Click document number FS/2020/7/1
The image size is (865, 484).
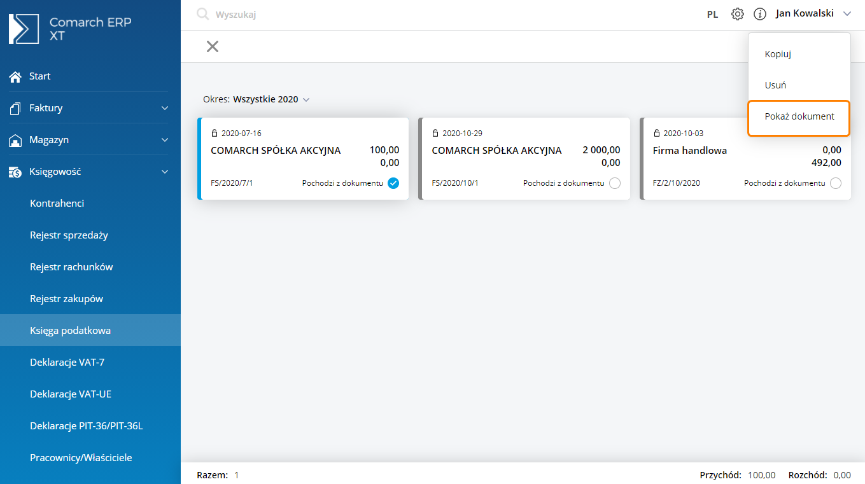[x=232, y=183]
